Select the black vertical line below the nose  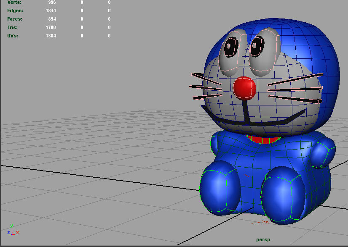[x=246, y=112]
